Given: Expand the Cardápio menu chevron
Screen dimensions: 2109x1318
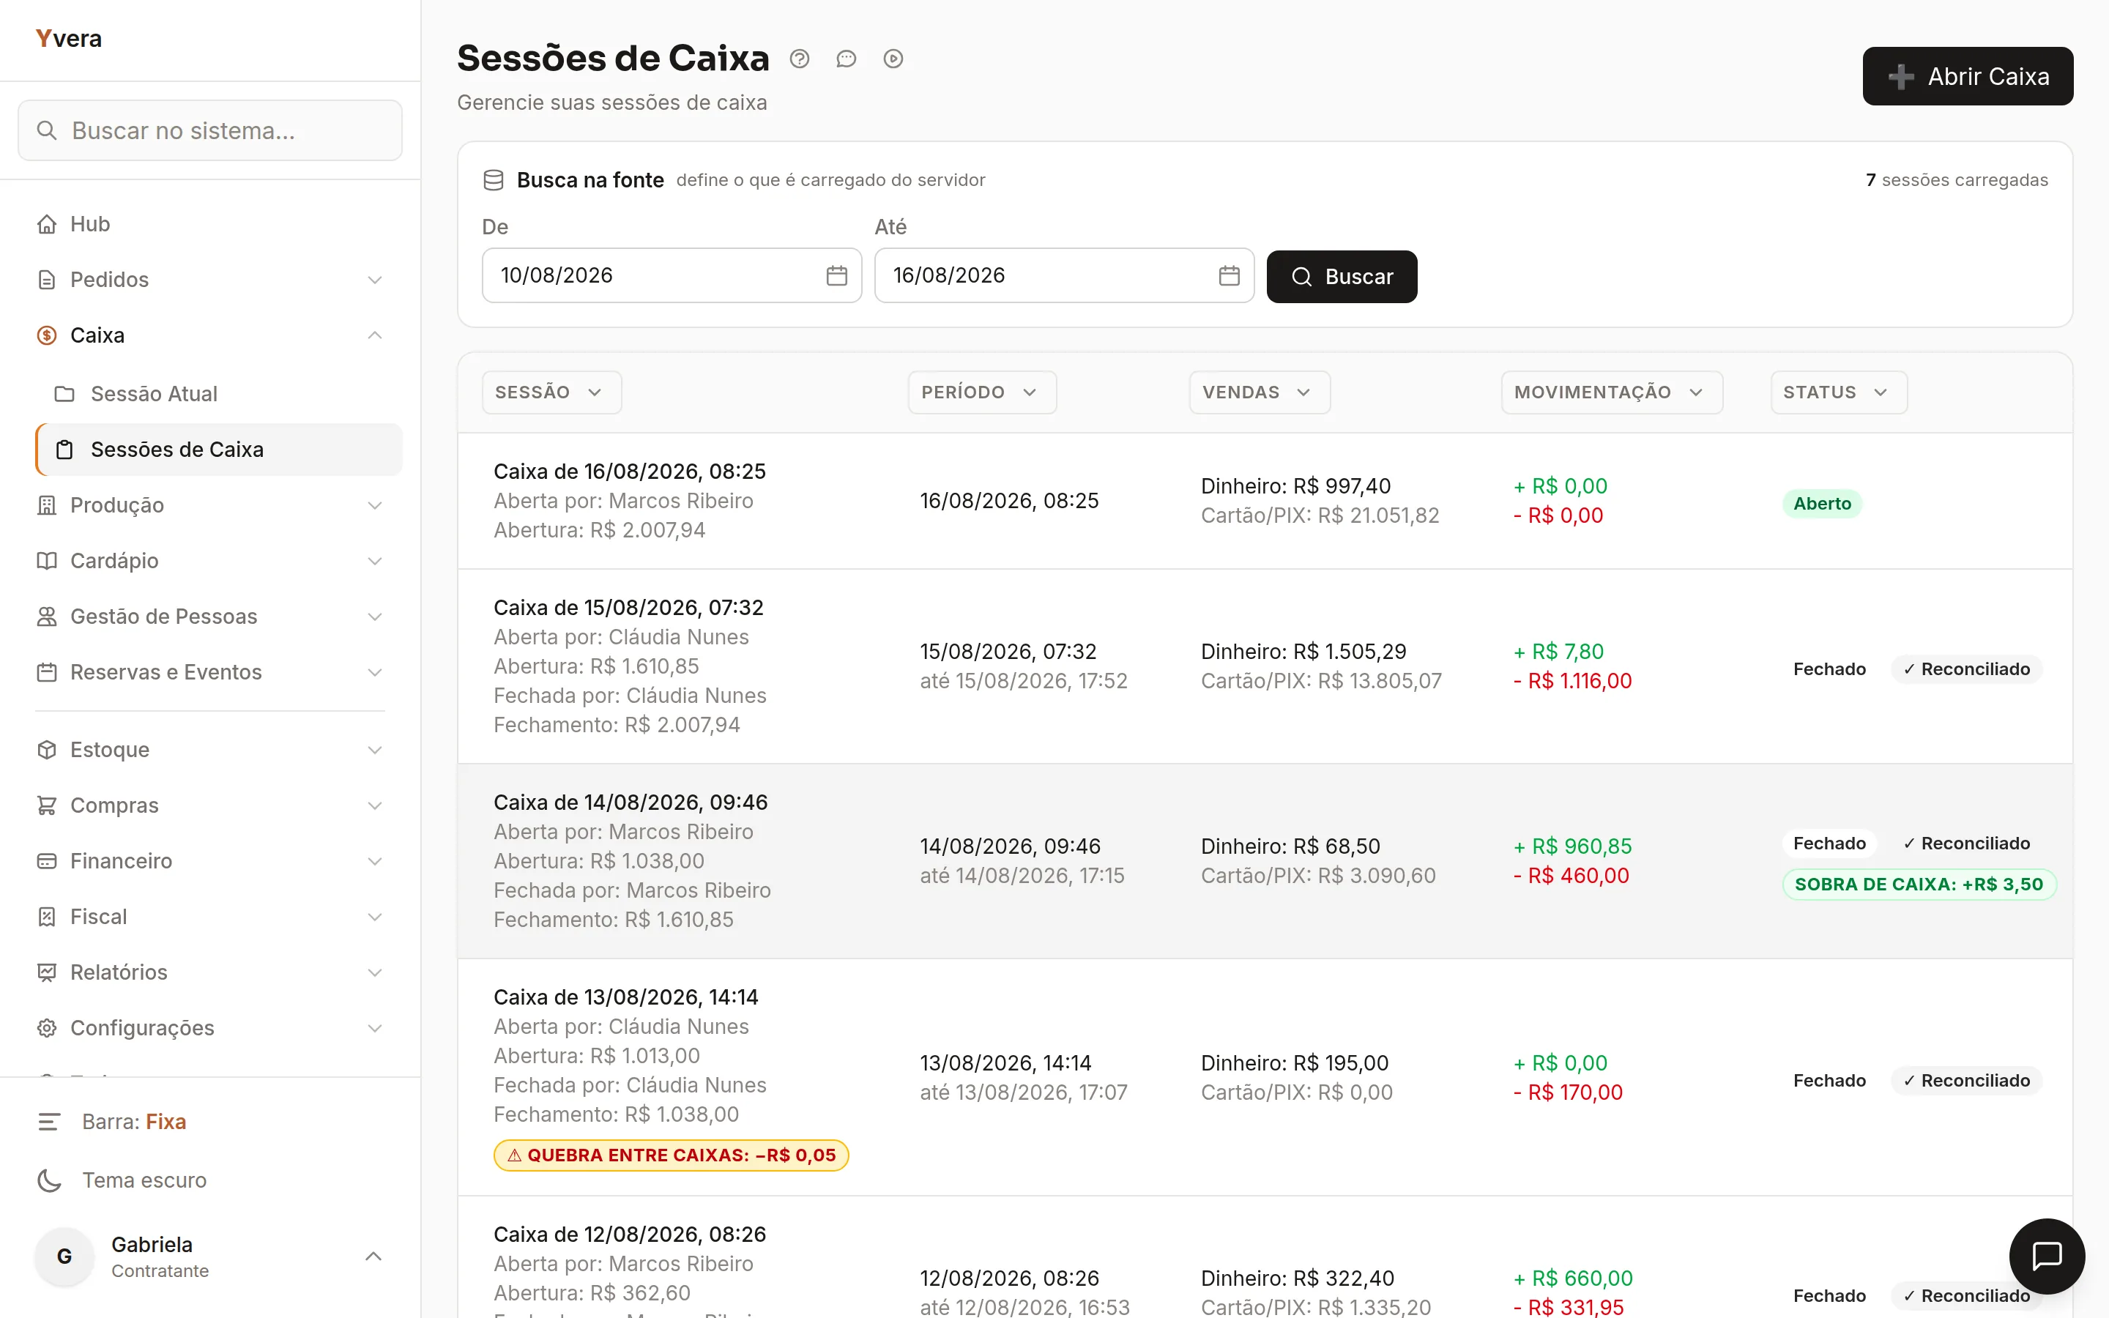Looking at the screenshot, I should (375, 562).
